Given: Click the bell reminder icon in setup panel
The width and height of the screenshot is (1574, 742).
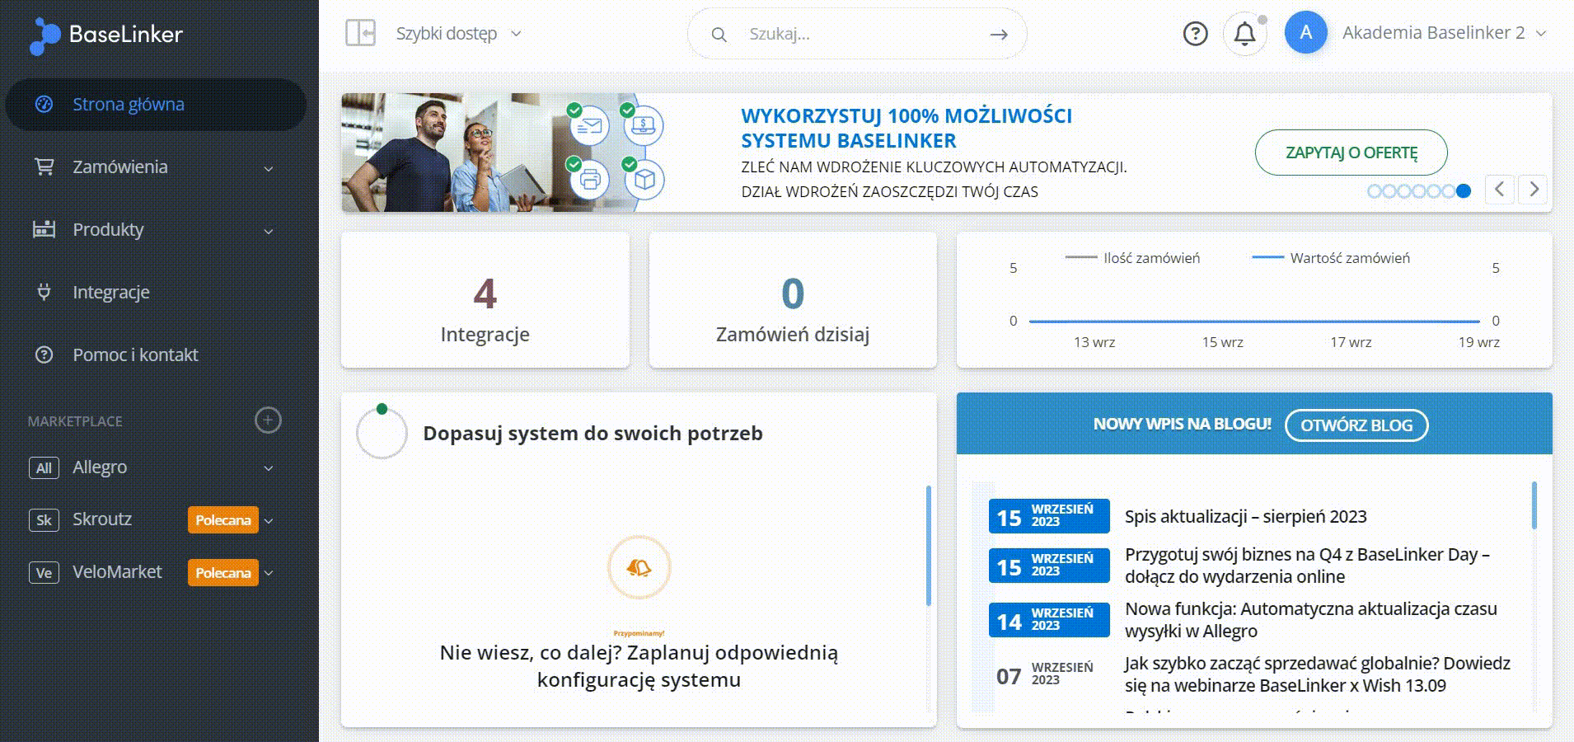Looking at the screenshot, I should (x=639, y=567).
